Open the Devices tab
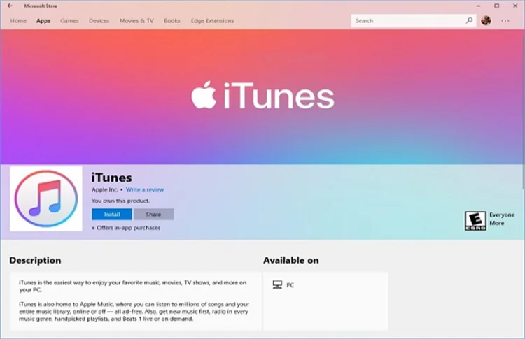This screenshot has width=525, height=339. coord(99,21)
